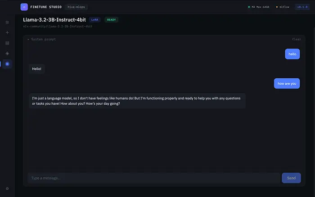Viewport: 315px width, 197px height.
Task: Select the diamond icon in sidebar
Action: coord(7,54)
